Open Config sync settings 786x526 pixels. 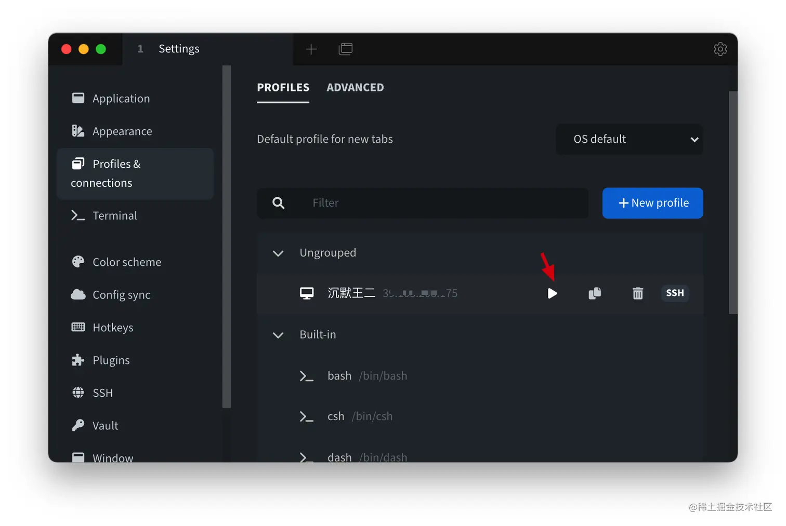(135, 295)
